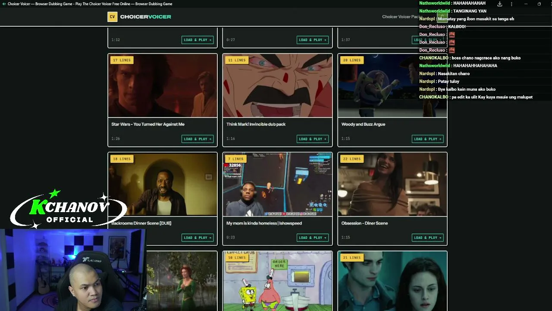Select title "Obsession - Diner Scene"
This screenshot has width=552, height=311.
pos(365,223)
